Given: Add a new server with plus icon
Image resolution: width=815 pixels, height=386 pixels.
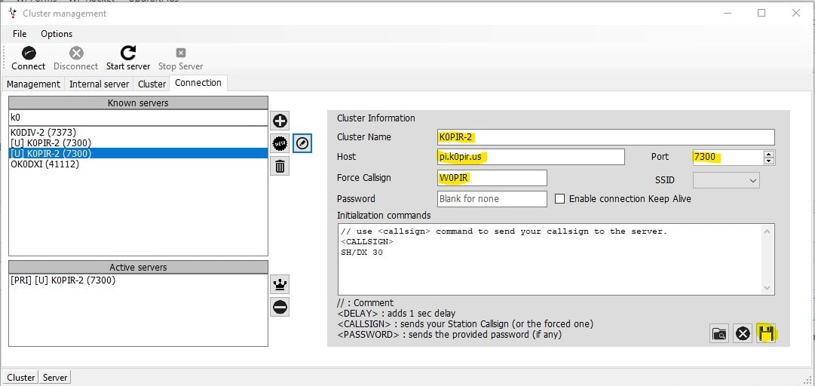Looking at the screenshot, I should click(x=280, y=121).
